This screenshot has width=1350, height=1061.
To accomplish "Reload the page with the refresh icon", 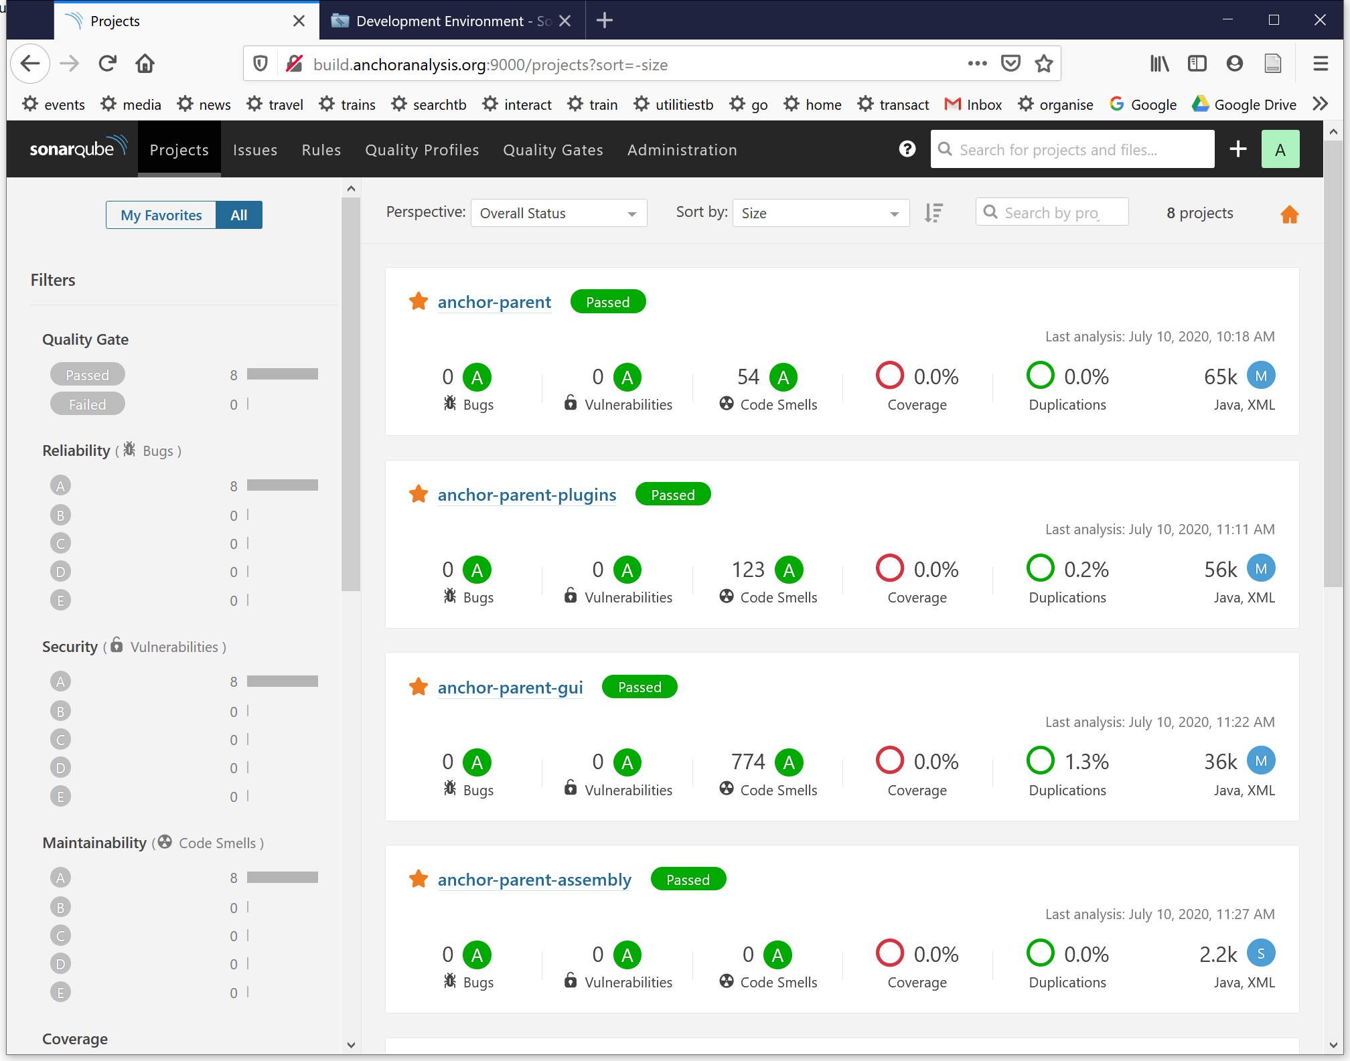I will click(x=107, y=64).
